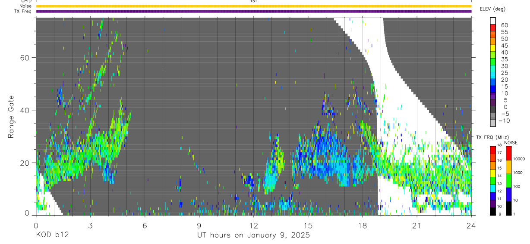The width and height of the screenshot is (530, 244).
Task: Click the '9' label on the TX FRQ scale
Action: pyautogui.click(x=500, y=213)
